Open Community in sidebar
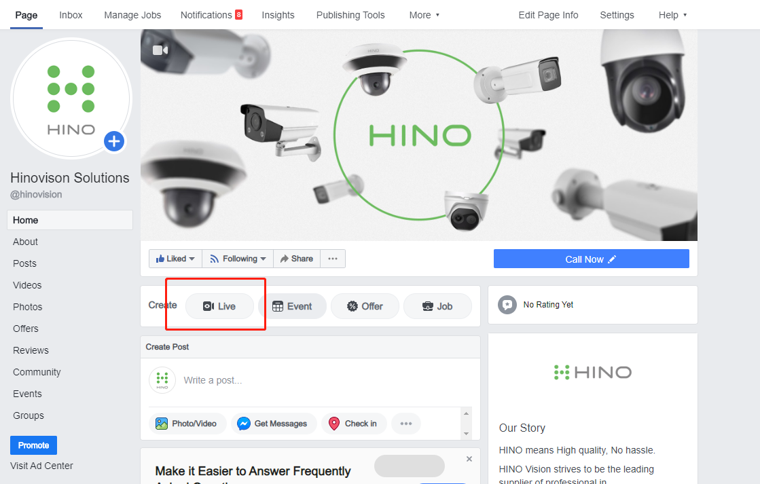 click(37, 372)
